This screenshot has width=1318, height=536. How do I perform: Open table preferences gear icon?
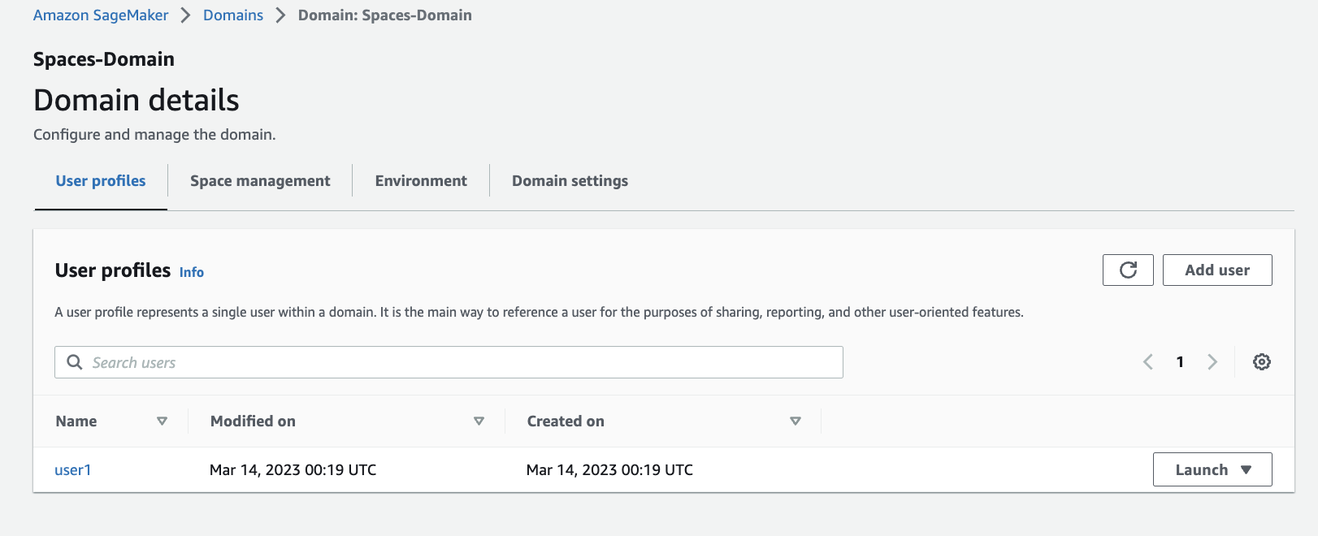1262,362
